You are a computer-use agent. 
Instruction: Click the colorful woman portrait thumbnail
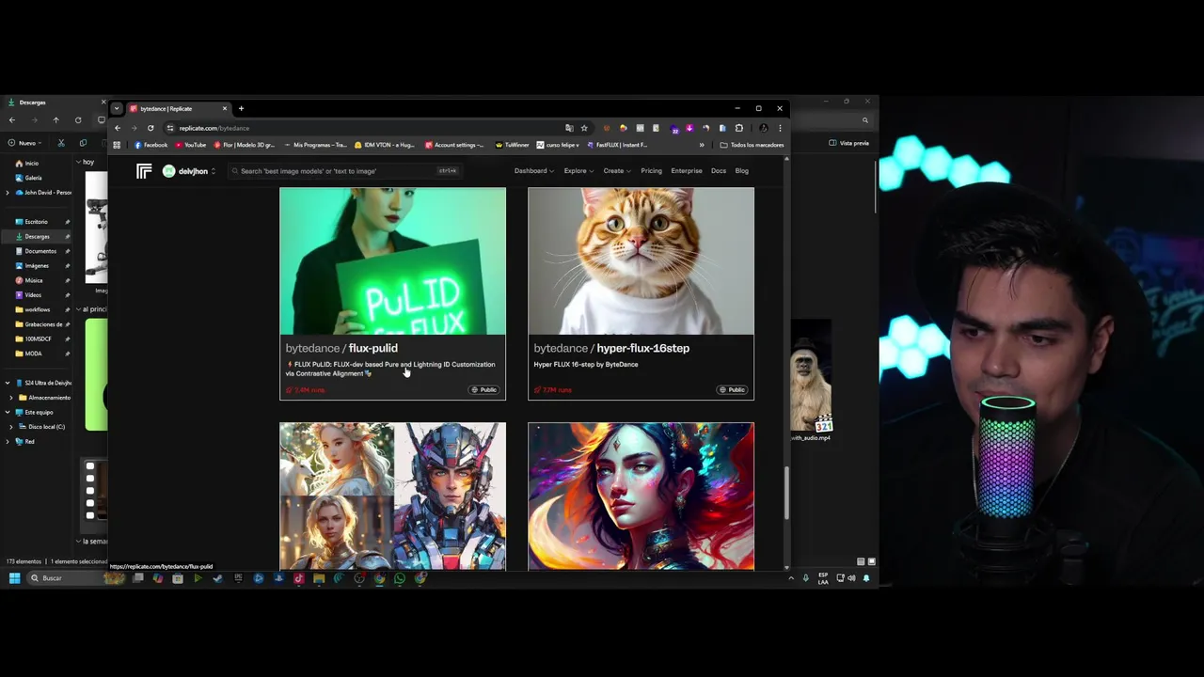(641, 496)
